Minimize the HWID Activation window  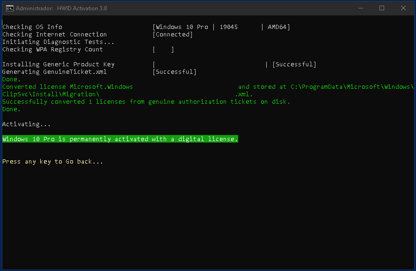361,8
